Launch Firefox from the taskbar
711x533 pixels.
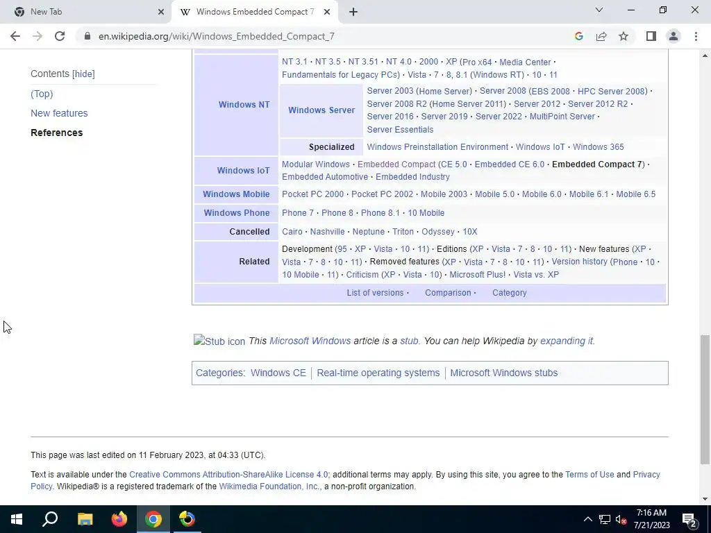(x=119, y=519)
